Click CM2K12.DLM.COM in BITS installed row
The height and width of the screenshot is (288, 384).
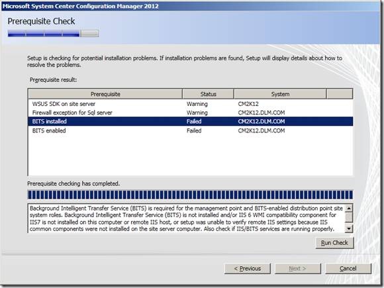pos(262,121)
